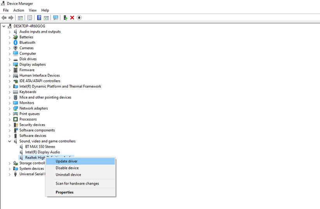Select the Software devices category
Image resolution: width=320 pixels, height=209 pixels.
click(x=33, y=136)
